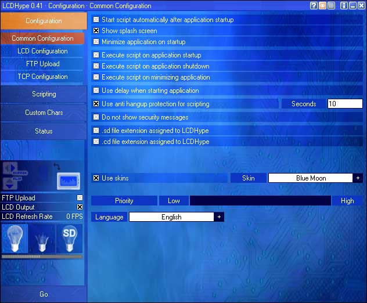This screenshot has width=367, height=303.
Task: Enable Minimize application on startup
Action: click(x=96, y=42)
